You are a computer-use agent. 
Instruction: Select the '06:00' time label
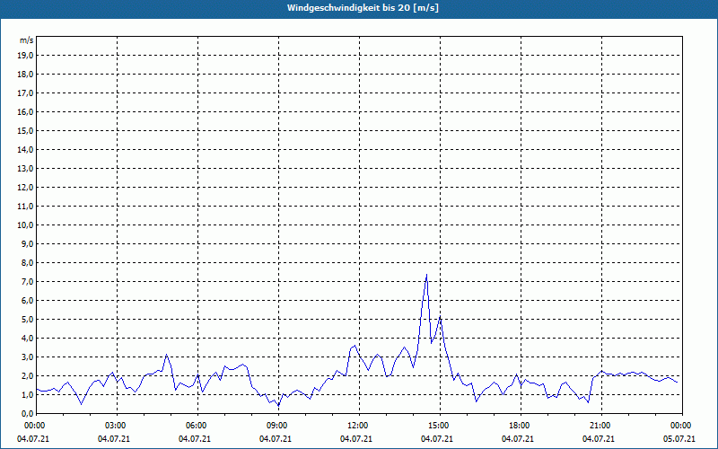[197, 426]
